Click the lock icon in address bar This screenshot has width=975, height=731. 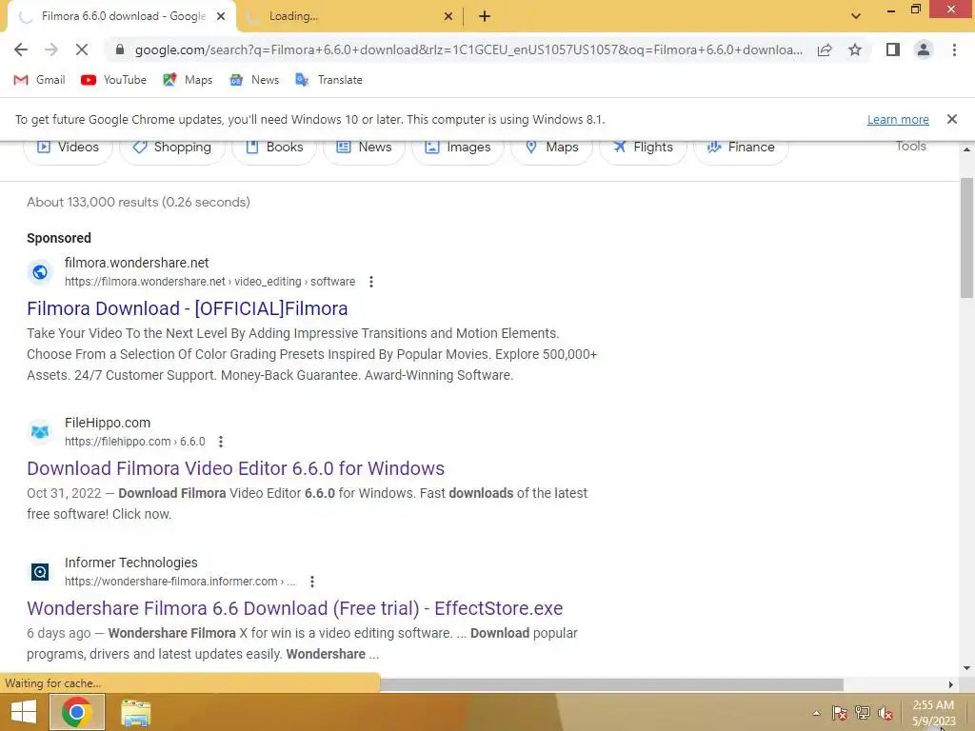120,49
